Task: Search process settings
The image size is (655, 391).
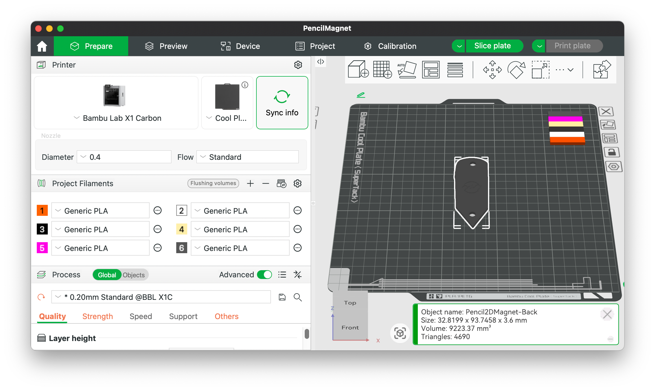Action: coord(298,297)
